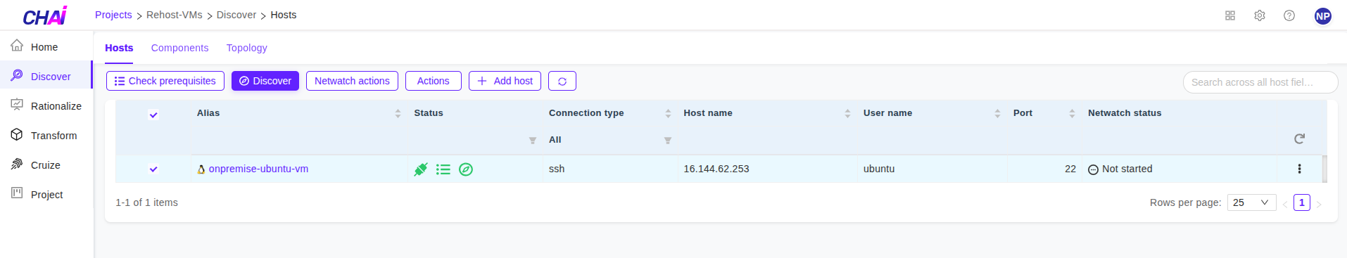
Task: Open the onpremise-ubuntu-vm host link
Action: click(x=258, y=169)
